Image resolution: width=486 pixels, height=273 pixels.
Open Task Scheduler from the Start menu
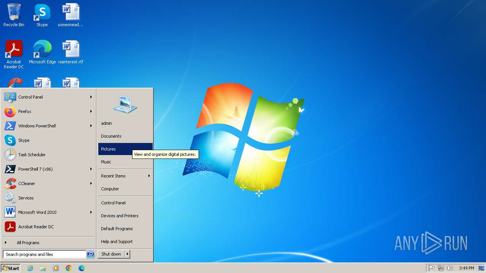pyautogui.click(x=49, y=155)
